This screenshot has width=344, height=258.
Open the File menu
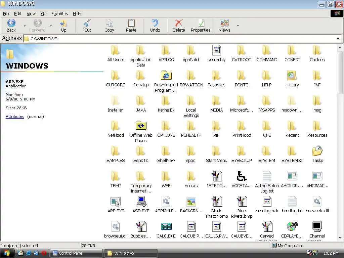[6, 13]
